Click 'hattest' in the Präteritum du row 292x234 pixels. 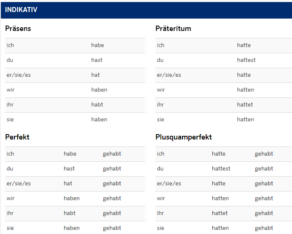pyautogui.click(x=246, y=60)
